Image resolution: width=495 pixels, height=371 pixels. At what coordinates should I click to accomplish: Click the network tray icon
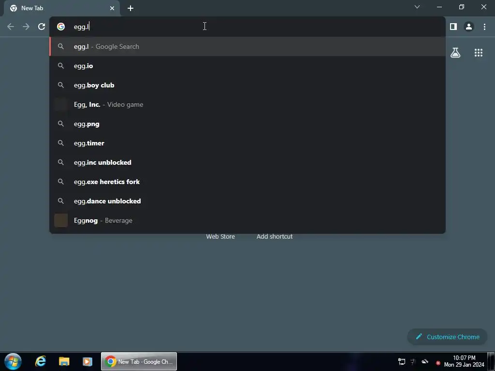coord(402,362)
